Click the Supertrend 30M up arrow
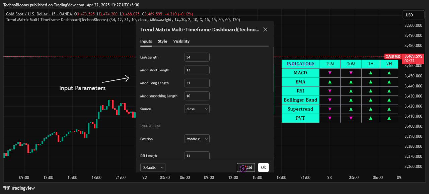The height and width of the screenshot is (194, 429). 351,109
